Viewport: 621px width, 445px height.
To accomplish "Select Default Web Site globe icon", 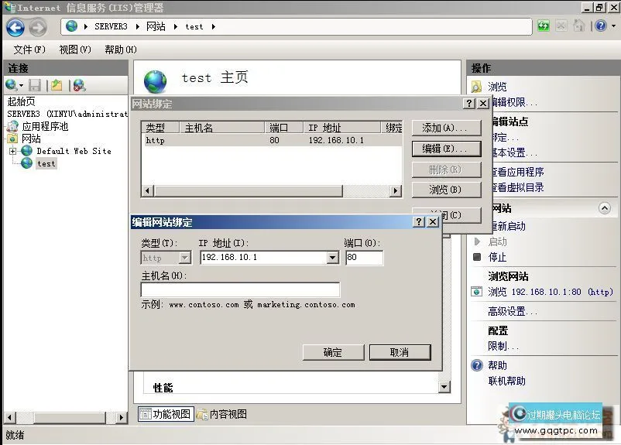I will coord(26,151).
